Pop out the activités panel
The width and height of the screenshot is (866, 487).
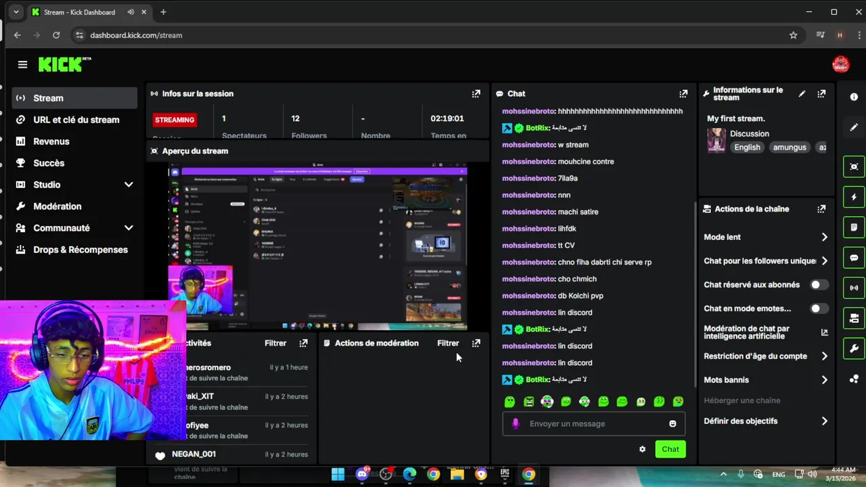click(x=303, y=343)
